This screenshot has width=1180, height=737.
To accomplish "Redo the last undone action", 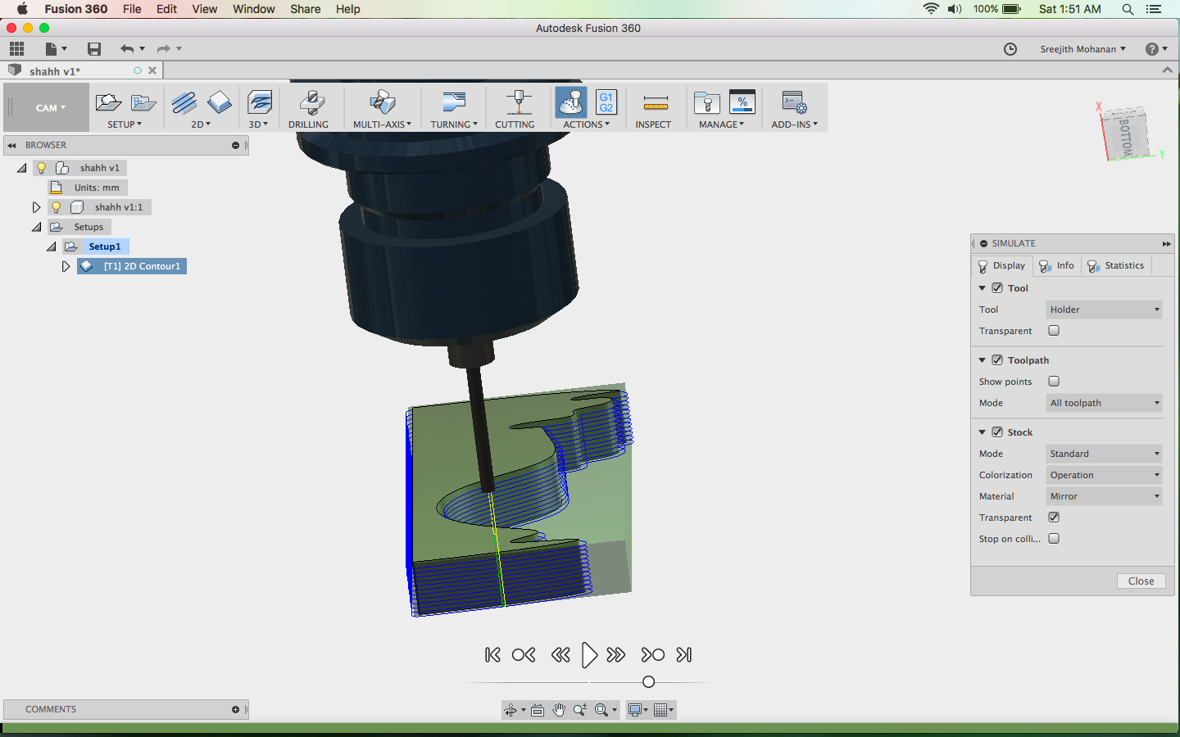I will click(x=164, y=49).
